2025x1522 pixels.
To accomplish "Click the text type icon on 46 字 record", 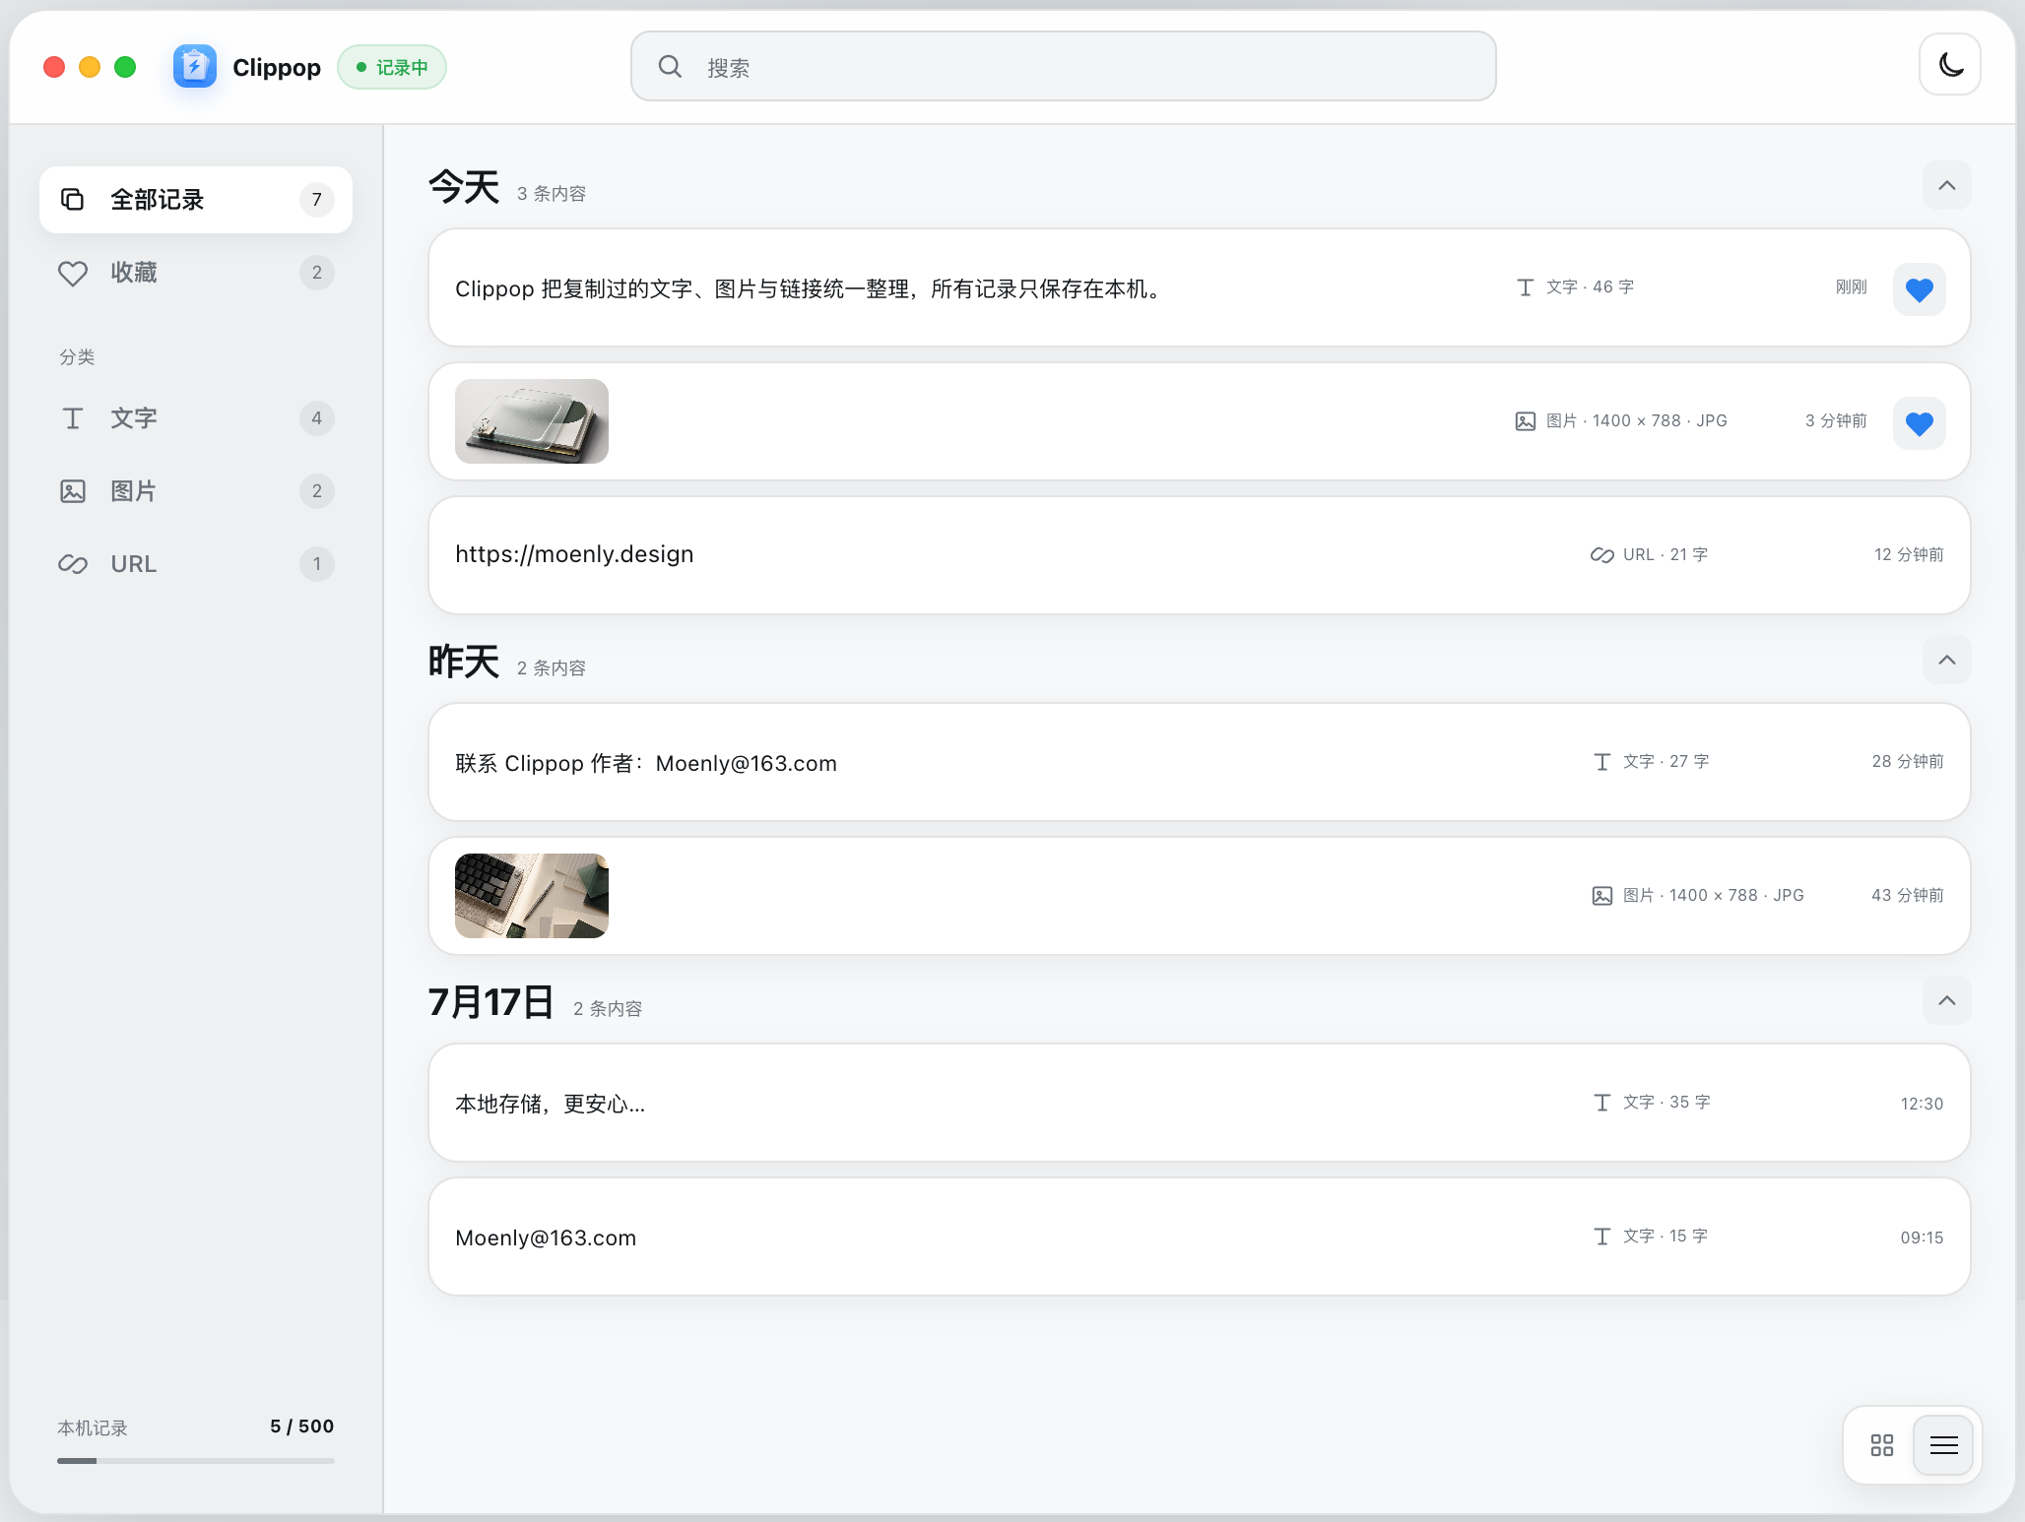I will [x=1525, y=287].
